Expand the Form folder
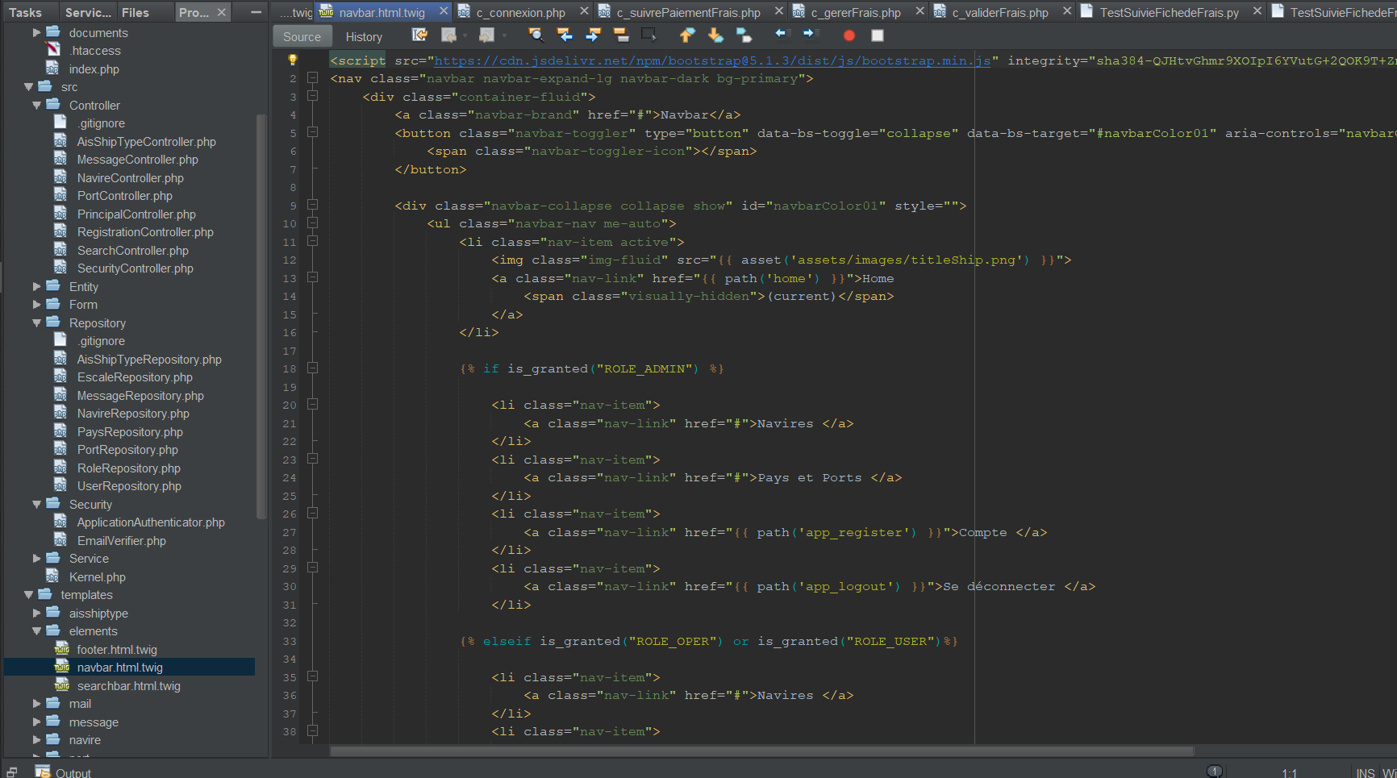This screenshot has width=1397, height=778. 36,305
